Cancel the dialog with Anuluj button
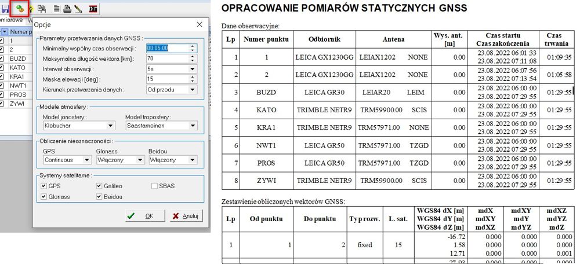The height and width of the screenshot is (264, 580). [186, 216]
